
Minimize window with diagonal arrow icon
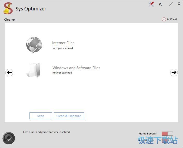point(171,4)
